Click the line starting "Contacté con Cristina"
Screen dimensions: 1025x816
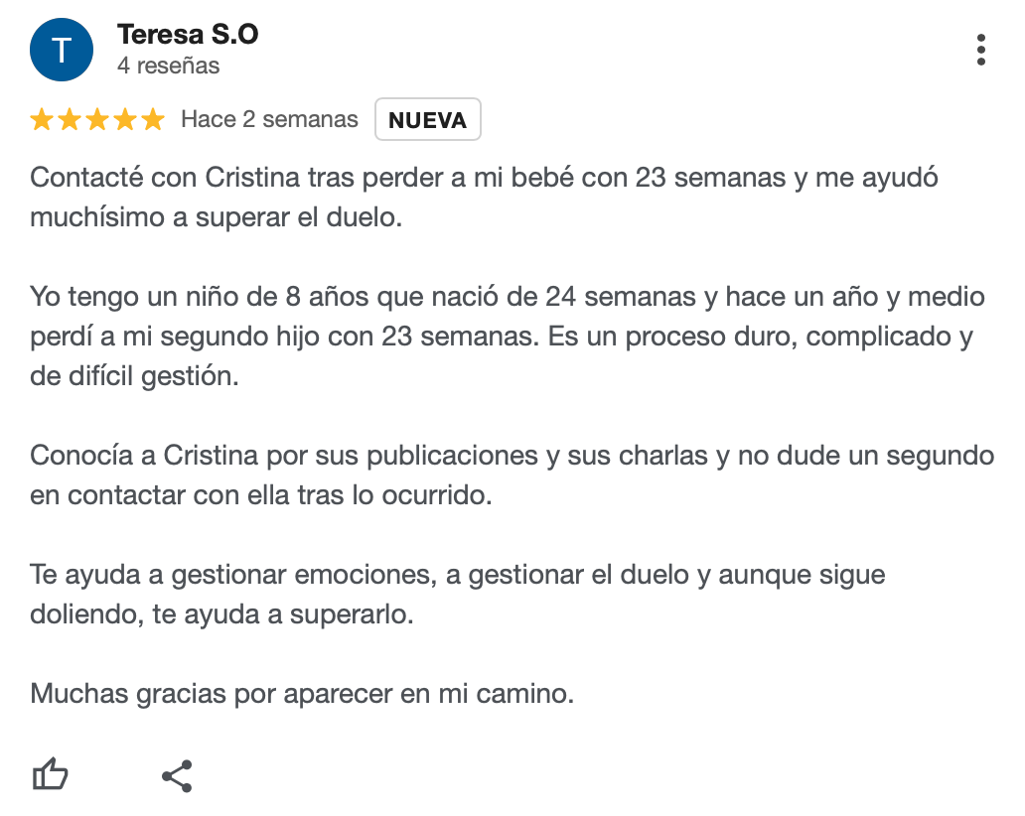coord(484,179)
